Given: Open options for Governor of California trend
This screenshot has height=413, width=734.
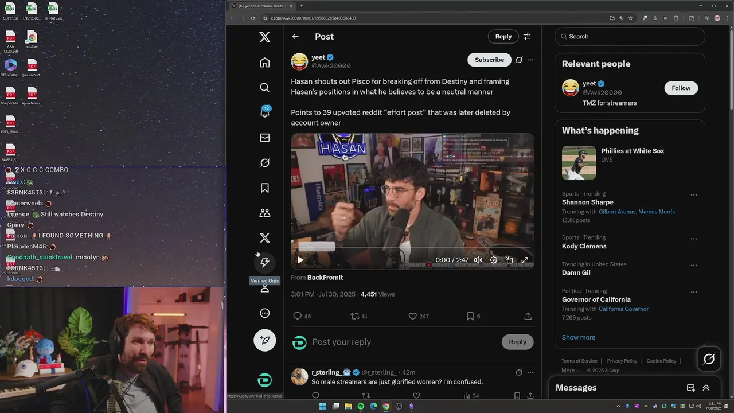Looking at the screenshot, I should click(x=694, y=292).
